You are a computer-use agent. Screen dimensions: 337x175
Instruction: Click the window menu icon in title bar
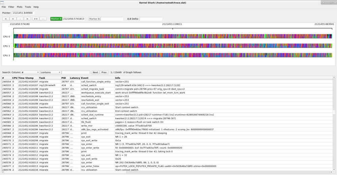(x=2, y=3)
